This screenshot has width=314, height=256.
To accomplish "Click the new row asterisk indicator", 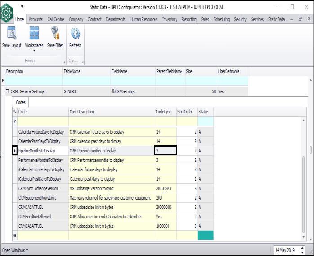I will click(15, 235).
